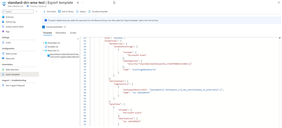
Task: Click the Visualize template diagram icon
Action: tap(89, 11)
